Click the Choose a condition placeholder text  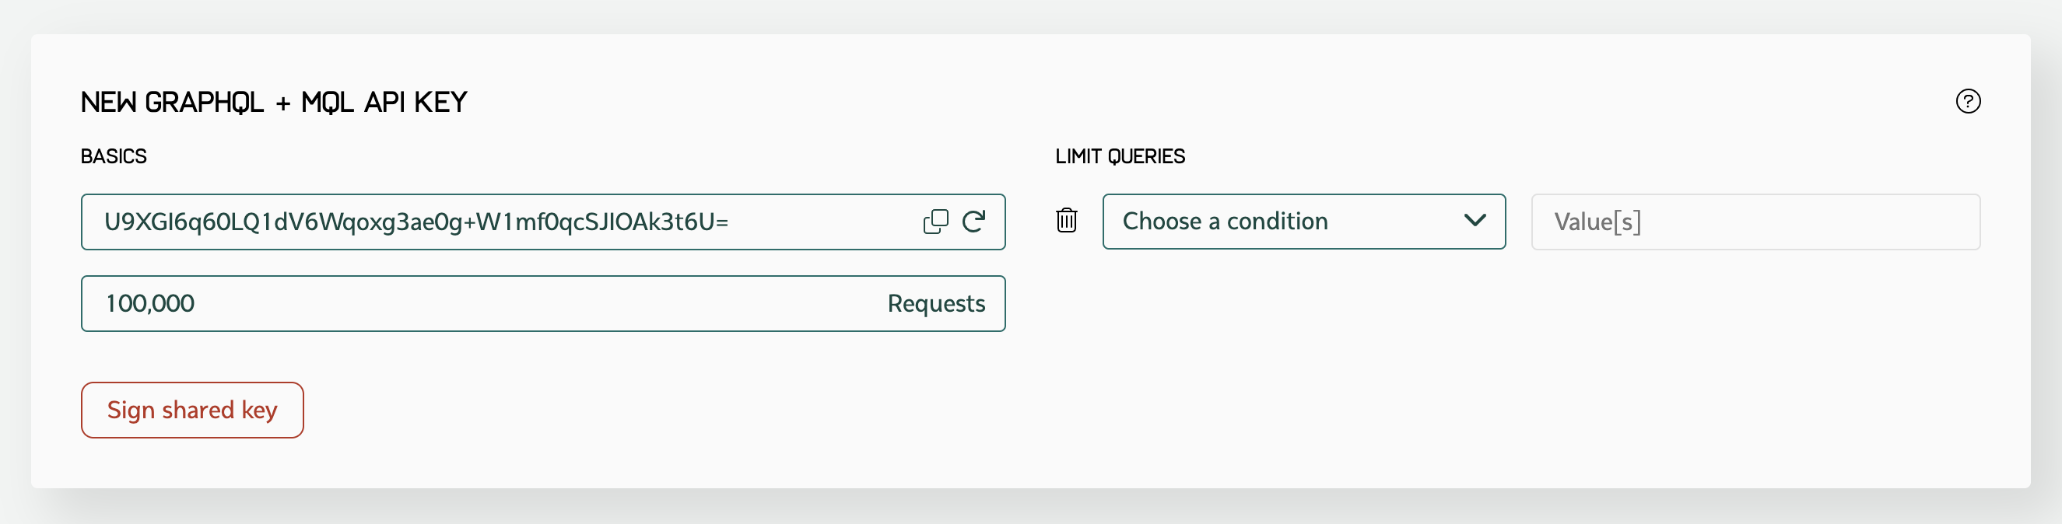(1225, 222)
